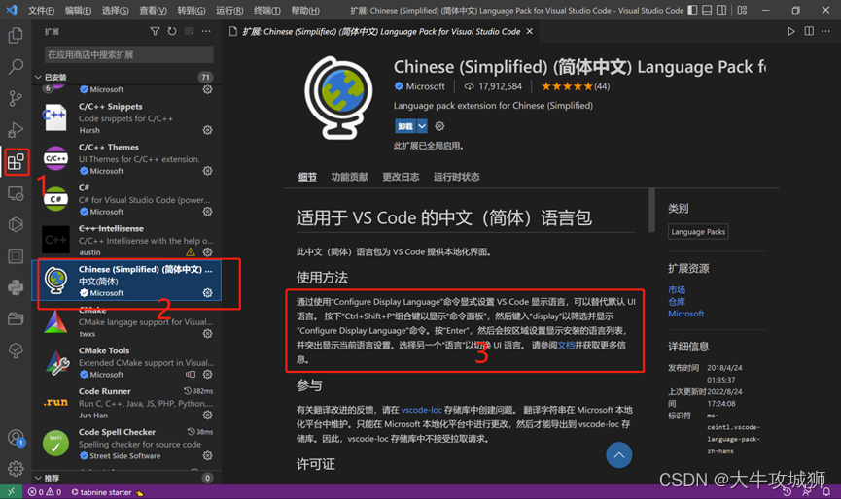This screenshot has height=499, width=841.
Task: Click the details vertical scrollbar
Action: click(x=651, y=211)
